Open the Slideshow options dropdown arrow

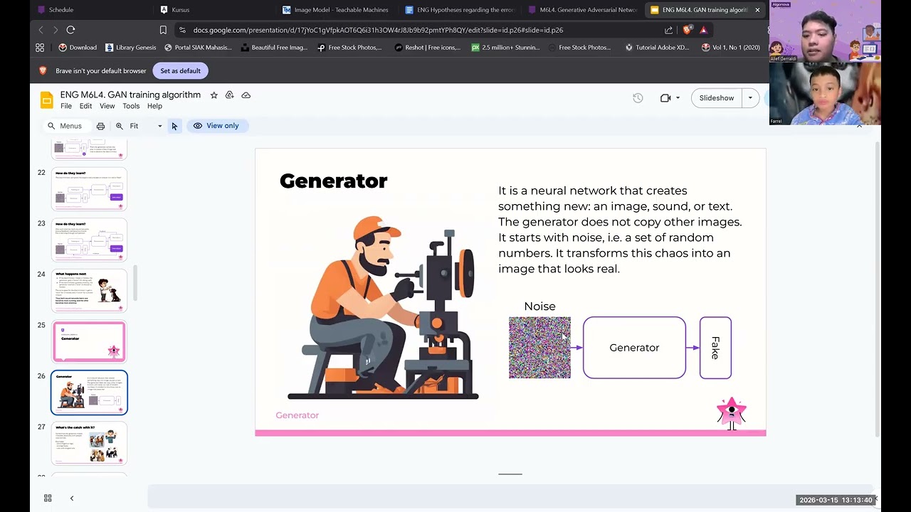click(750, 98)
